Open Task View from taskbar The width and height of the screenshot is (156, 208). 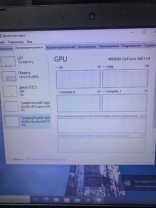coord(35,199)
